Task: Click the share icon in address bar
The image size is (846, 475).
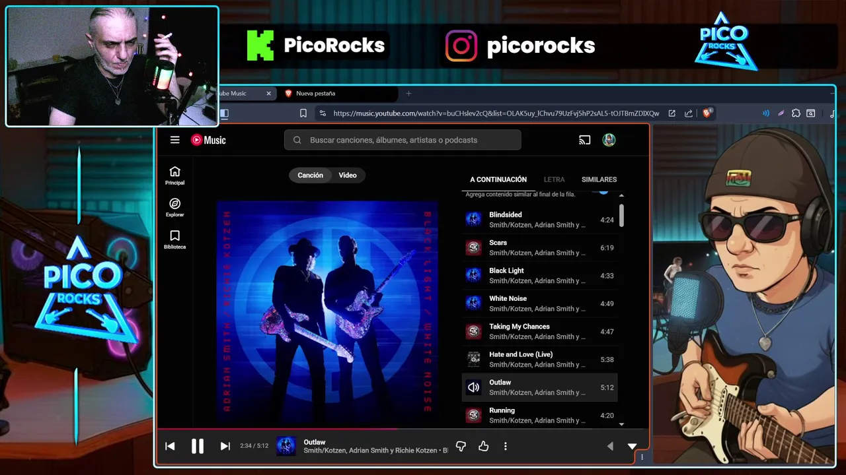Action: [x=689, y=113]
